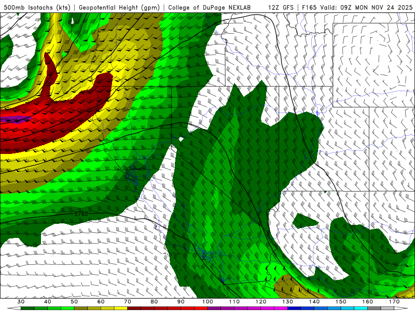
Task: Click the 'Geopotential Height (gpm)' header text
Action: pos(119,7)
